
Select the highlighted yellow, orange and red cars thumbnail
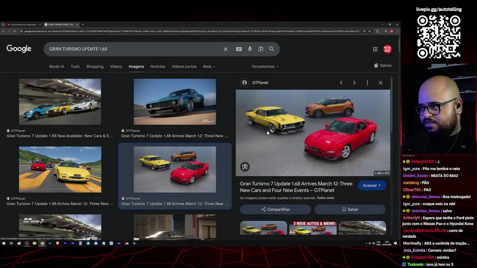click(x=175, y=169)
